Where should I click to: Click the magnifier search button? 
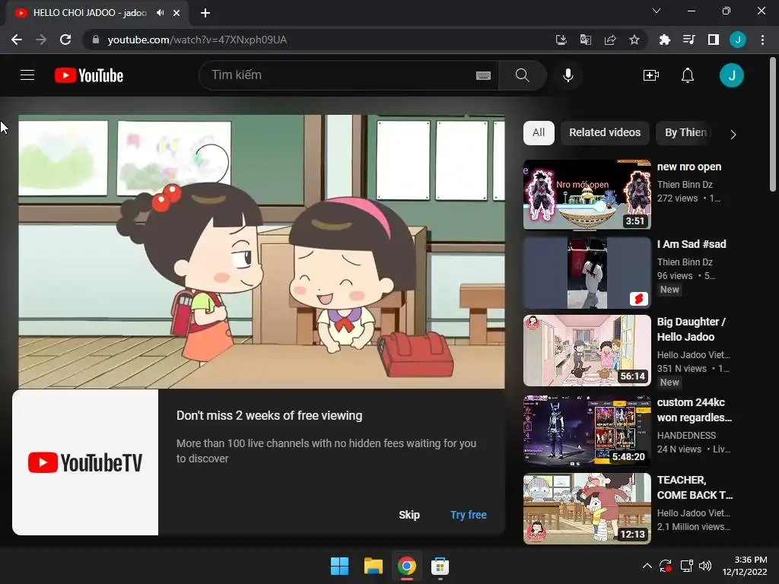[x=522, y=75]
